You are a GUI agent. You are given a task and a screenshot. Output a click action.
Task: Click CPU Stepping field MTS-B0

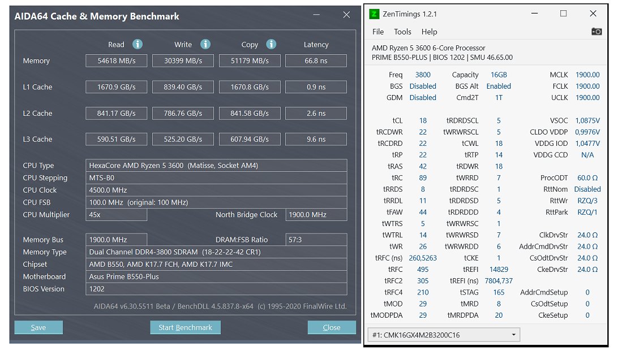216,177
